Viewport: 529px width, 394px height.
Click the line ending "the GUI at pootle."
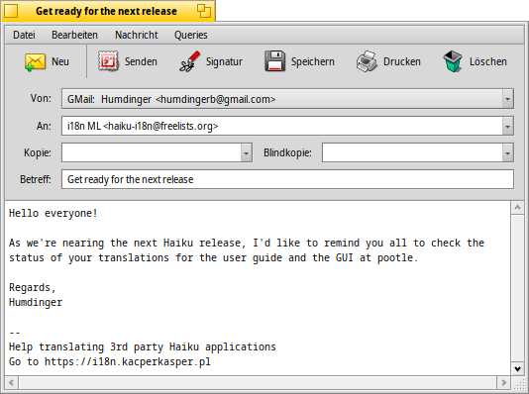tap(213, 257)
